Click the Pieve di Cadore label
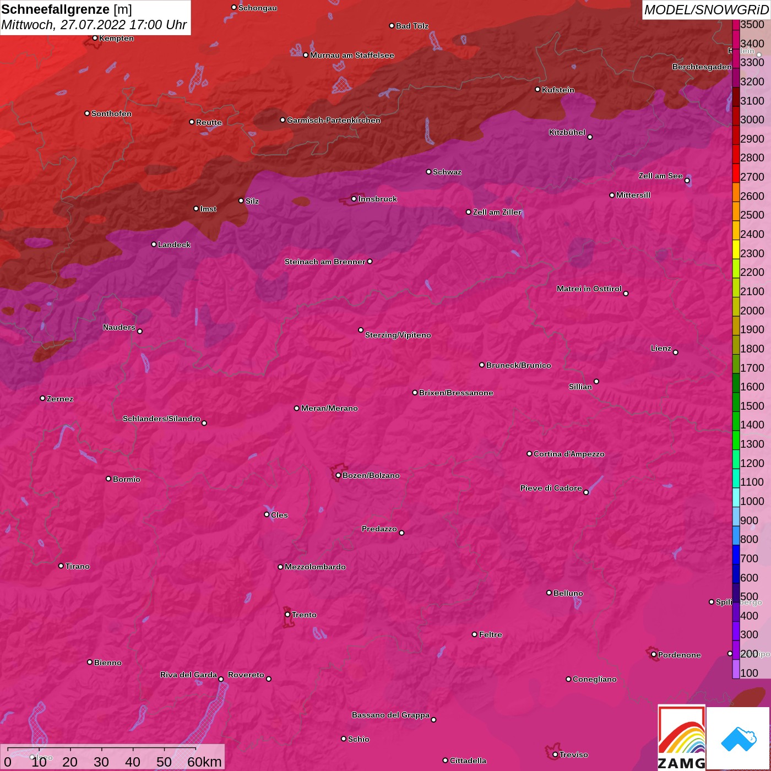Image resolution: width=771 pixels, height=771 pixels. (x=551, y=488)
